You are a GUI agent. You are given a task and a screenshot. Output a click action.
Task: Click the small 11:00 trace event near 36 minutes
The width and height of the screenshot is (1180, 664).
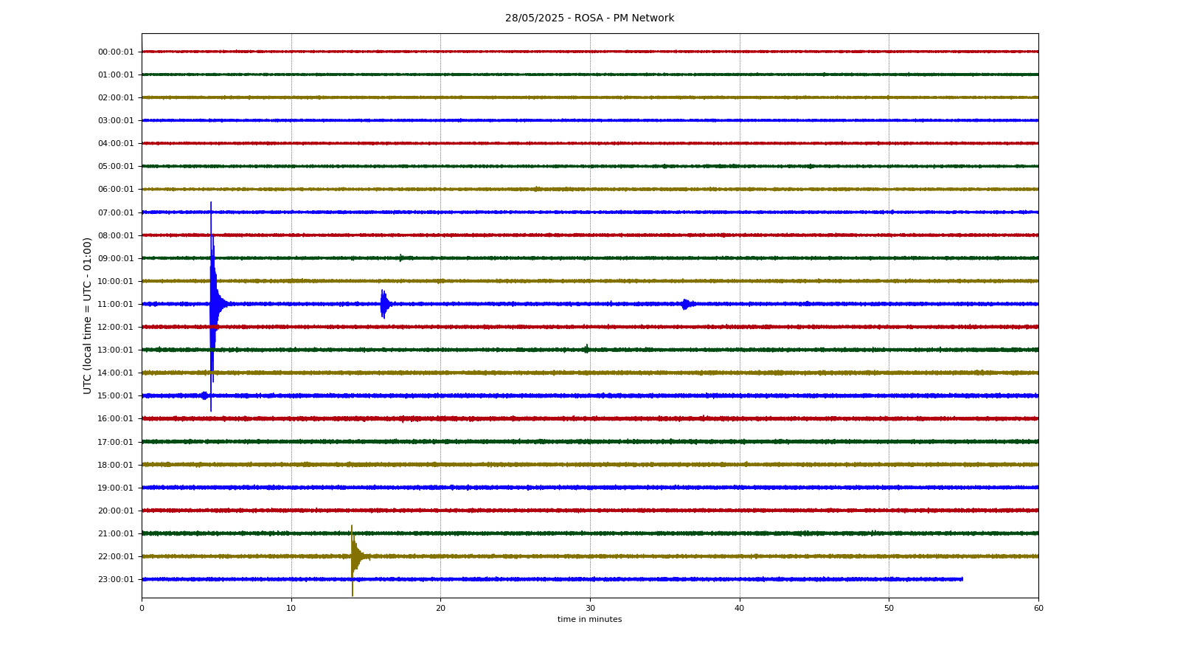(686, 304)
